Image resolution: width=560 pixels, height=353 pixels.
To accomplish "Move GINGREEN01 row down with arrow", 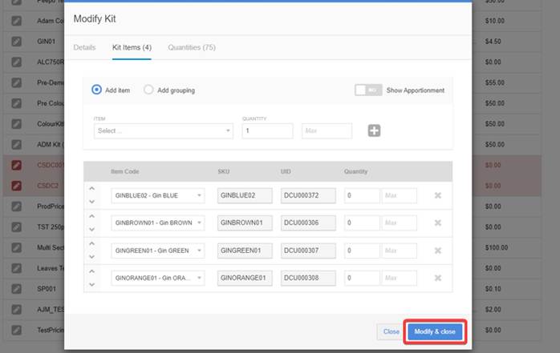I will point(91,256).
